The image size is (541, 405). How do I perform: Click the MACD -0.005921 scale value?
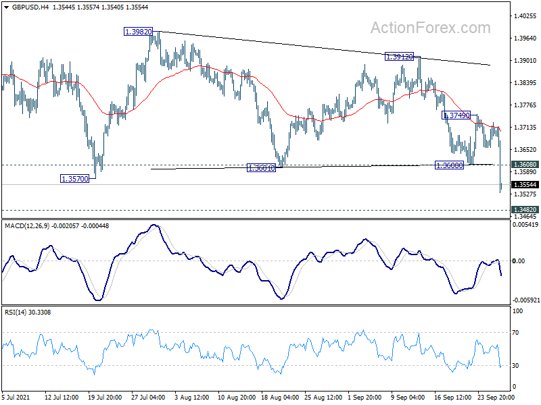pos(526,300)
